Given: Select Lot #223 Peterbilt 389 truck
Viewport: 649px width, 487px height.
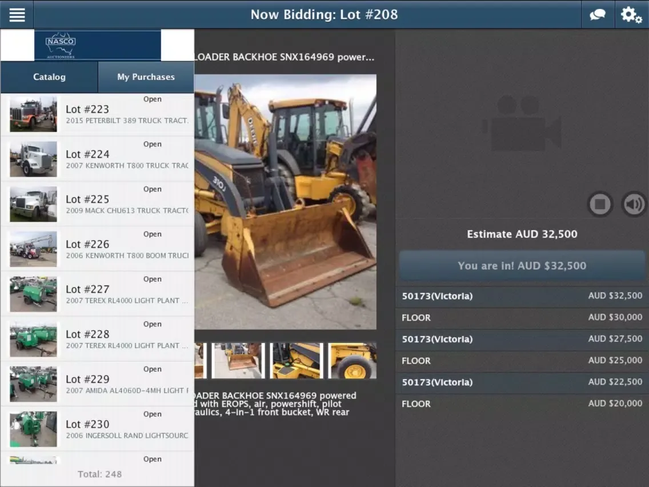Looking at the screenshot, I should pyautogui.click(x=97, y=114).
